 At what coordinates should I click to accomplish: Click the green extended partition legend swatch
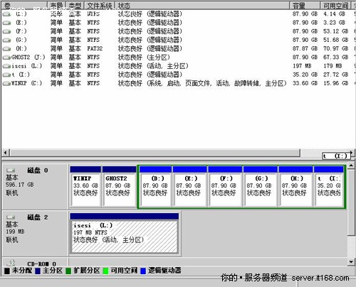coord(68,271)
